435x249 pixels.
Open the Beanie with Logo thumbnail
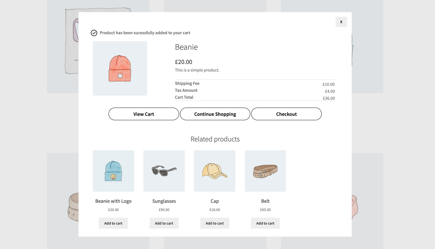pos(113,171)
